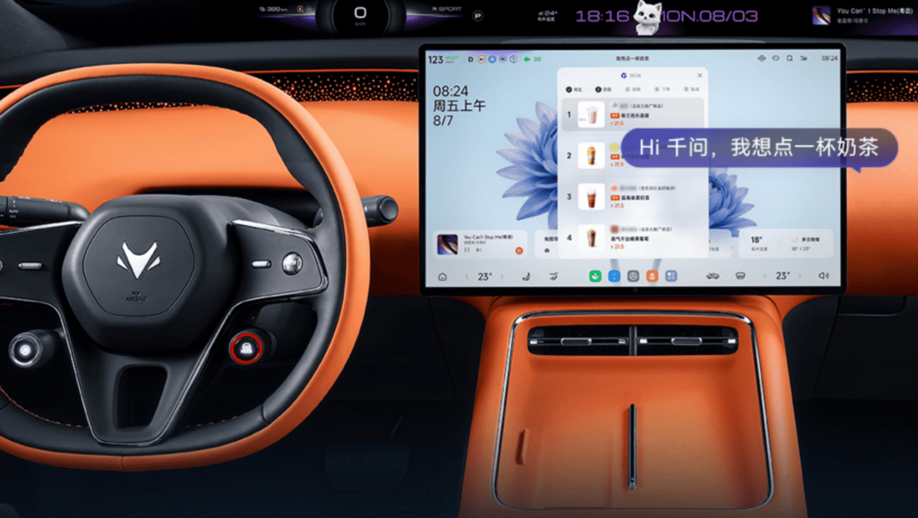This screenshot has height=518, width=918.
Task: Open the gray steering-wheel app in the dock
Action: [633, 276]
